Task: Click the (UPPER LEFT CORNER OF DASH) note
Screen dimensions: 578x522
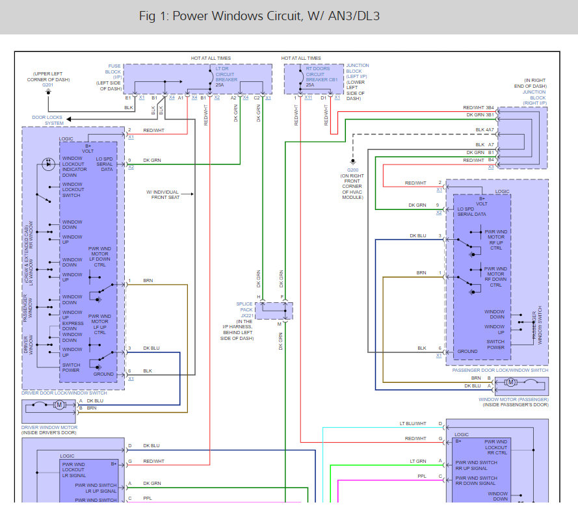Action: 48,77
